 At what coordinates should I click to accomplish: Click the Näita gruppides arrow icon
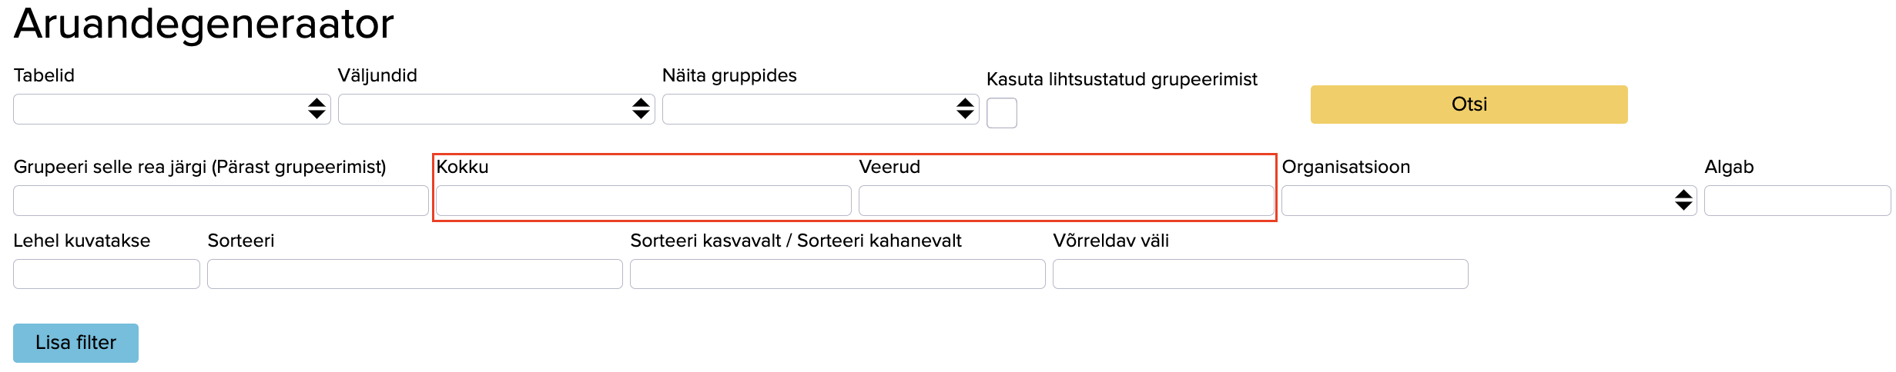965,109
